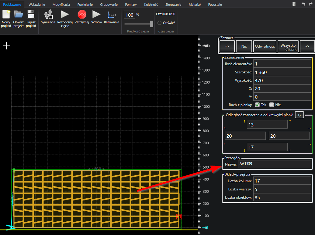
Task: Hit the red Zatrzymaj stop icon
Action: coord(82,14)
